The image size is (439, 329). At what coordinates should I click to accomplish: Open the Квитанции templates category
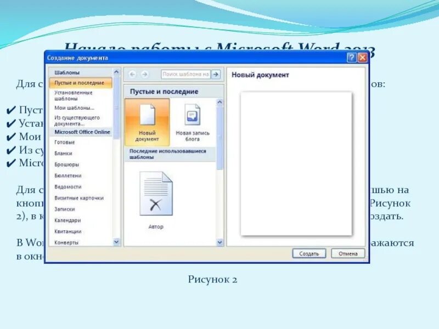(x=67, y=231)
